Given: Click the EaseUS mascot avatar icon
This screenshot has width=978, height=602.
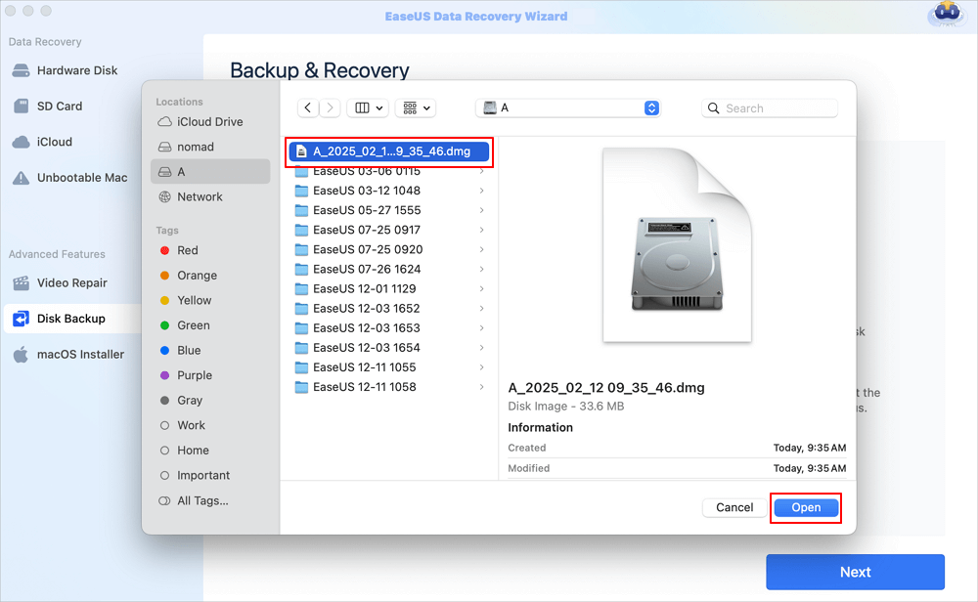Looking at the screenshot, I should [947, 14].
